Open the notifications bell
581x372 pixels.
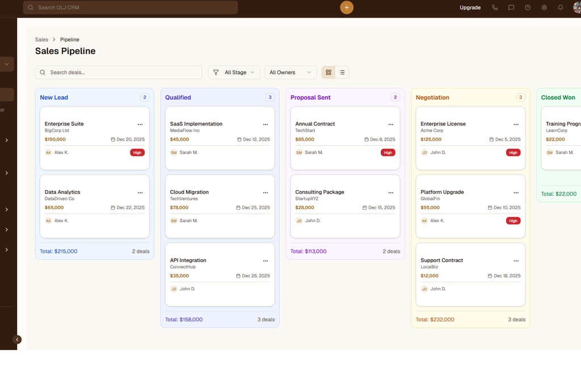[x=560, y=7]
